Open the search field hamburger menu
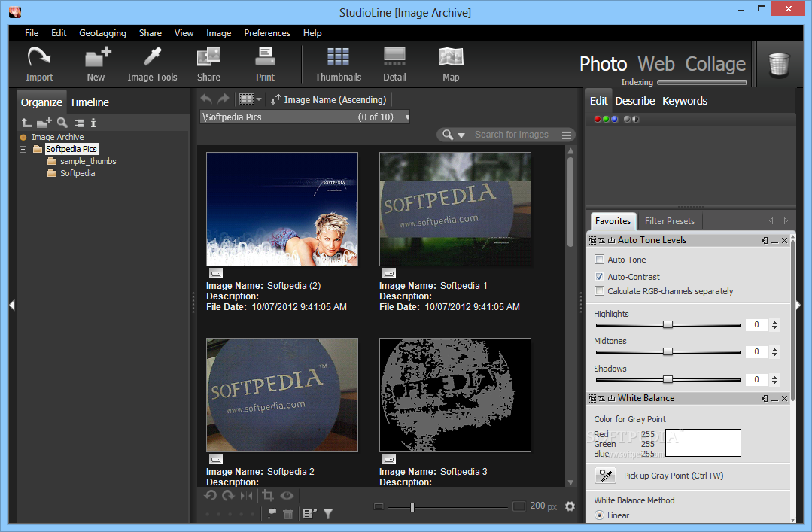Screen dimensions: 812x532 point(567,135)
